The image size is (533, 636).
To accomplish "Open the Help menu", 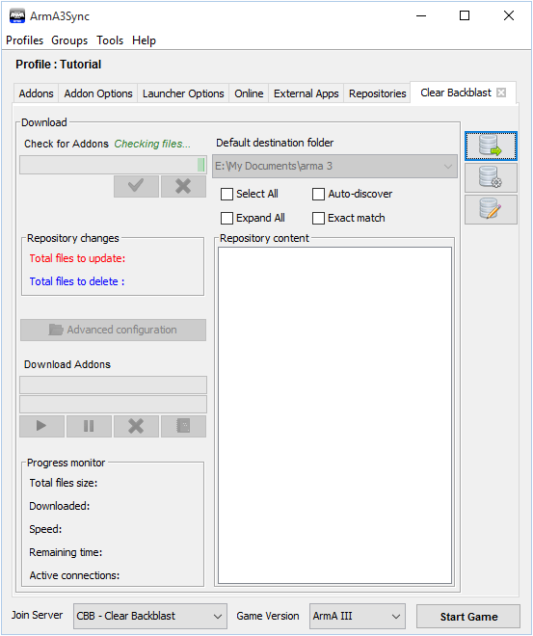I will pos(144,40).
